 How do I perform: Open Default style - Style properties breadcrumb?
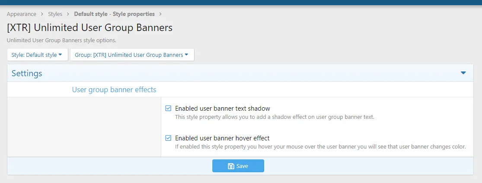[115, 14]
